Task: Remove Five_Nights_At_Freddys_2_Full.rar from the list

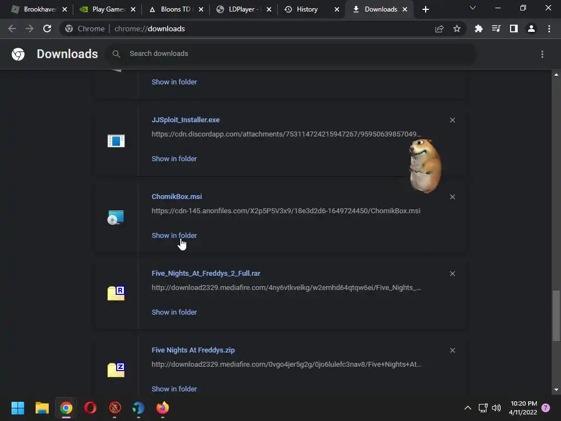Action: 452,274
